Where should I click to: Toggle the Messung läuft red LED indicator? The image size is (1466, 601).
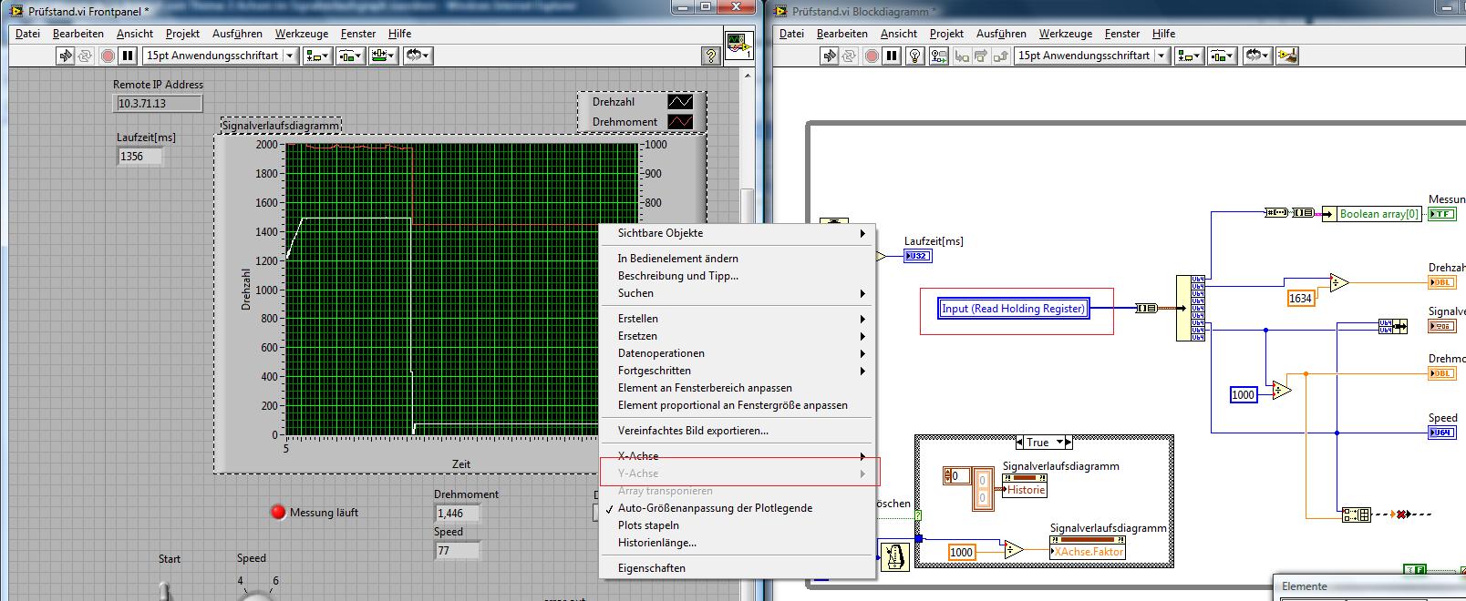(278, 513)
